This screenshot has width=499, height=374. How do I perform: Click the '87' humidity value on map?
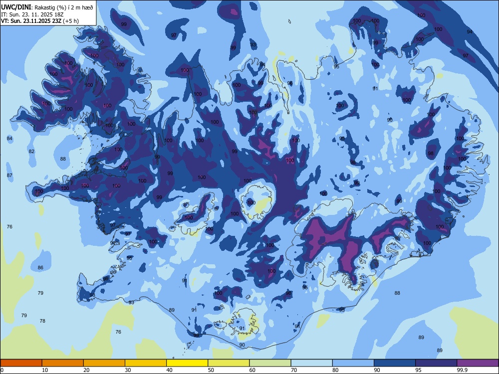tap(9, 175)
